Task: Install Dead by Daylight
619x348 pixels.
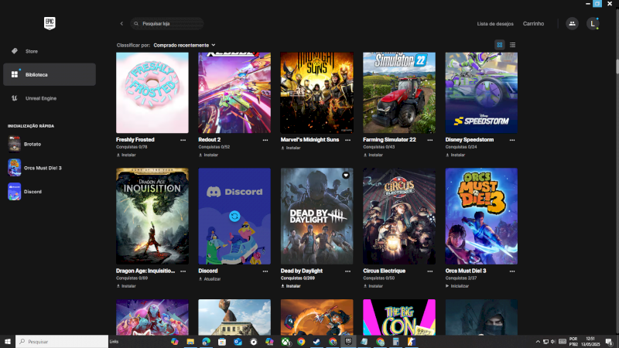Action: [x=291, y=286]
